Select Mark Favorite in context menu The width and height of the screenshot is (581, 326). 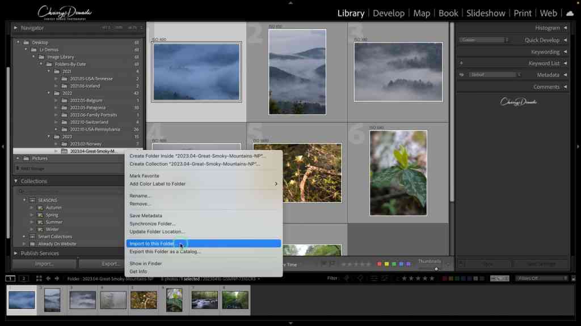[x=204, y=176]
